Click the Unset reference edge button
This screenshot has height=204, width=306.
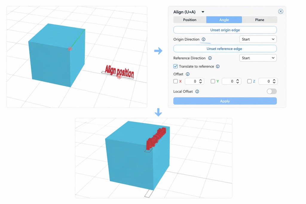[225, 49]
